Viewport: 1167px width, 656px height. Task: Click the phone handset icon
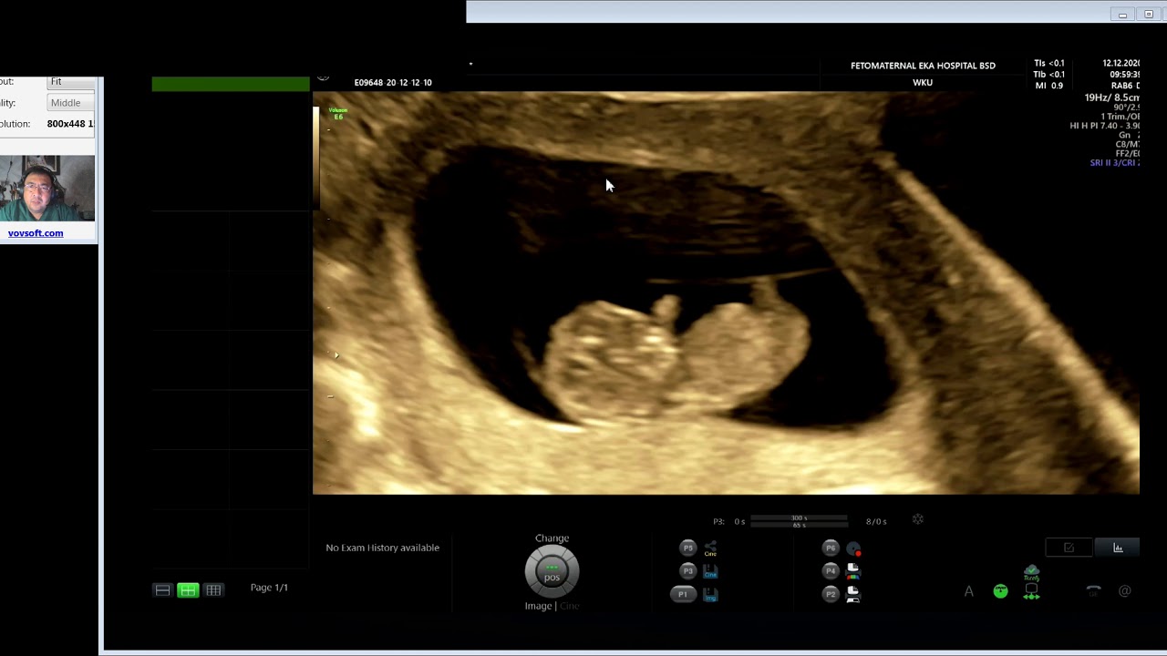pos(1094,591)
